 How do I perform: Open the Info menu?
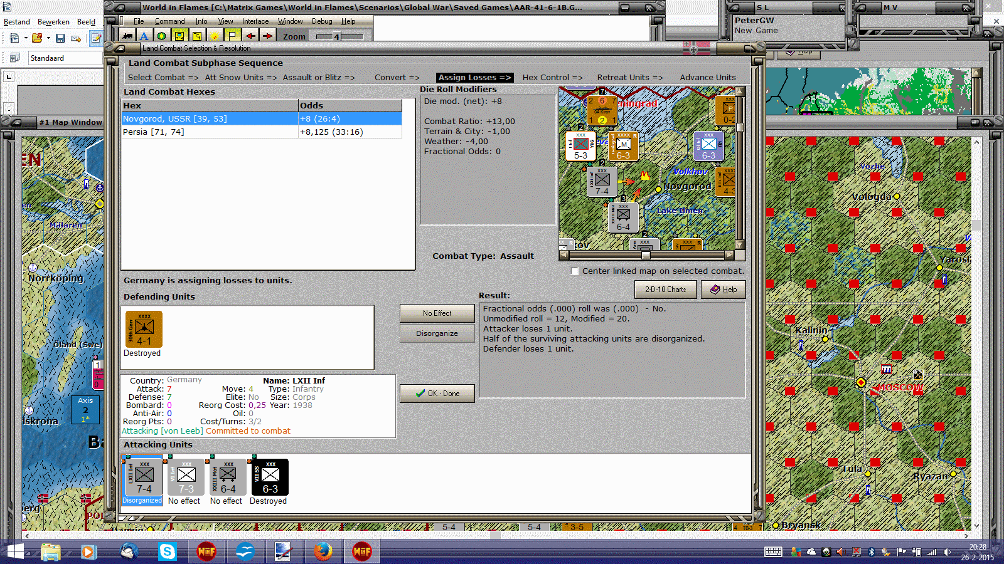201,21
